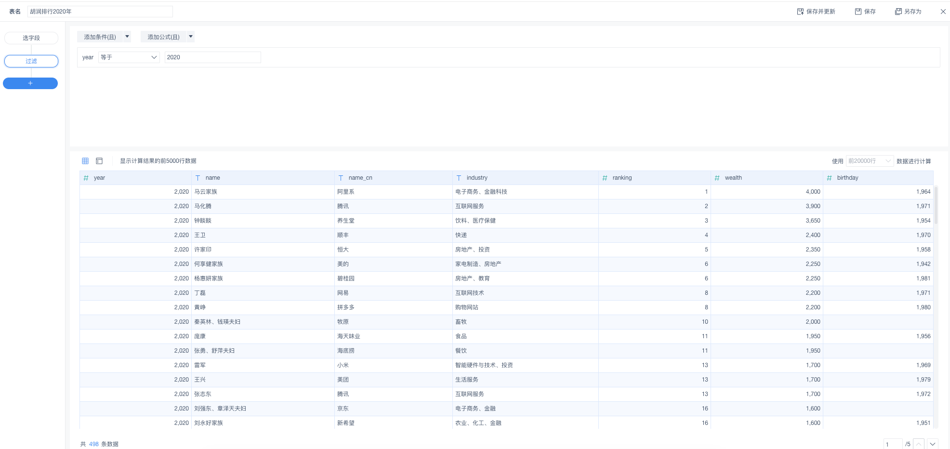Click the name_cn column header
This screenshot has height=449, width=950.
393,178
